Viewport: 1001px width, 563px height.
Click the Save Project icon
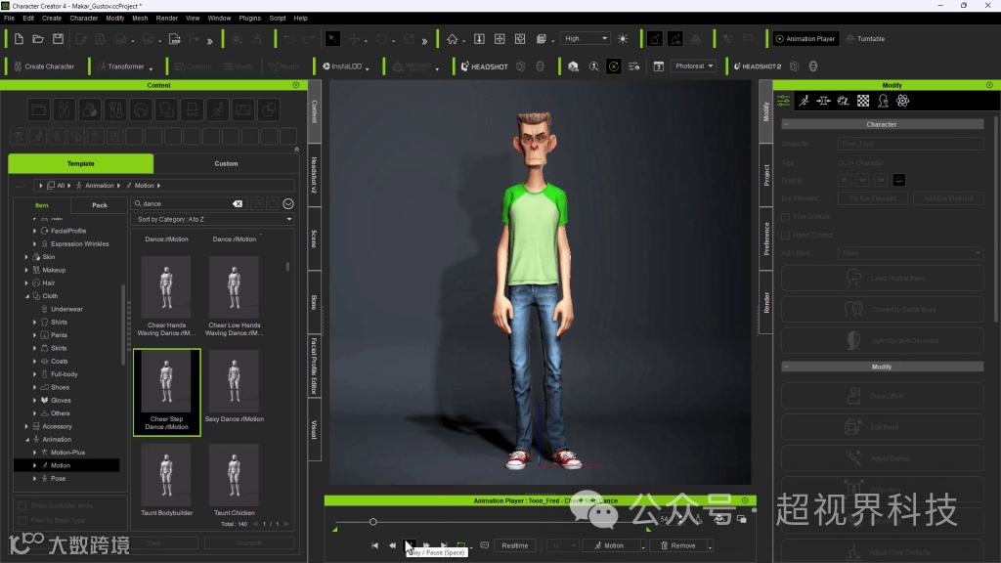tap(58, 39)
